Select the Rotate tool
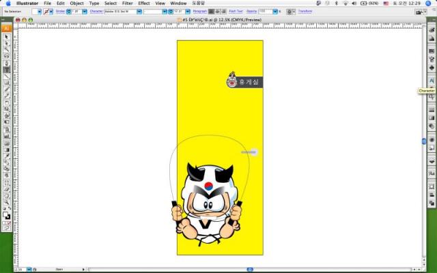437x273 pixels. (7, 102)
